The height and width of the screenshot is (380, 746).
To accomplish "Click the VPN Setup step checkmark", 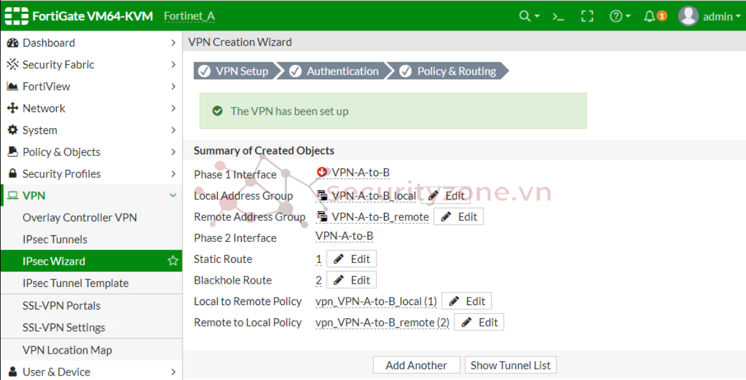I will pyautogui.click(x=205, y=71).
